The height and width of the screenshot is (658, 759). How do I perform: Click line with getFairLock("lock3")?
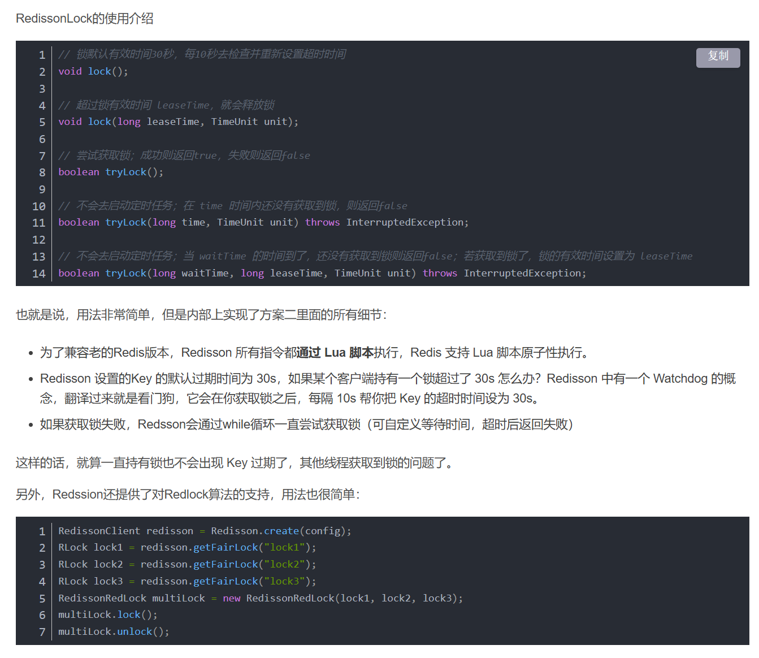pos(187,581)
